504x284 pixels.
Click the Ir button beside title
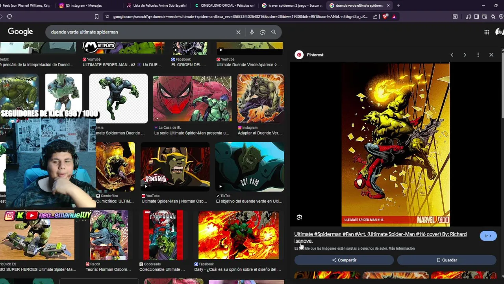[488, 236]
